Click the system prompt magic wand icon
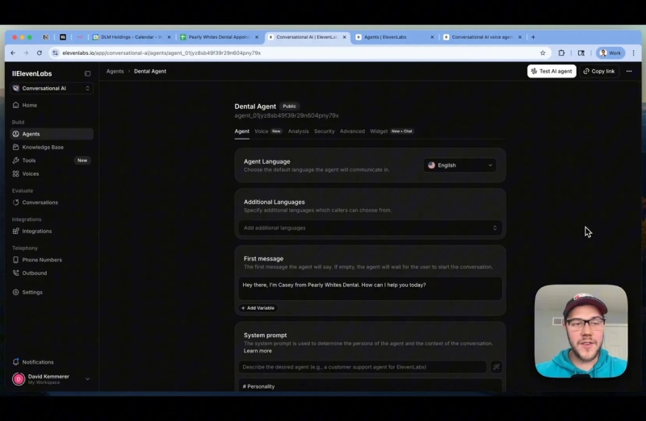 pos(496,367)
